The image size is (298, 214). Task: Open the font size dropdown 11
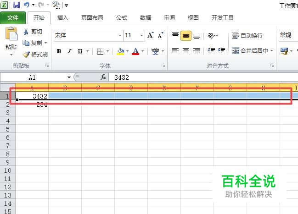tap(141, 35)
